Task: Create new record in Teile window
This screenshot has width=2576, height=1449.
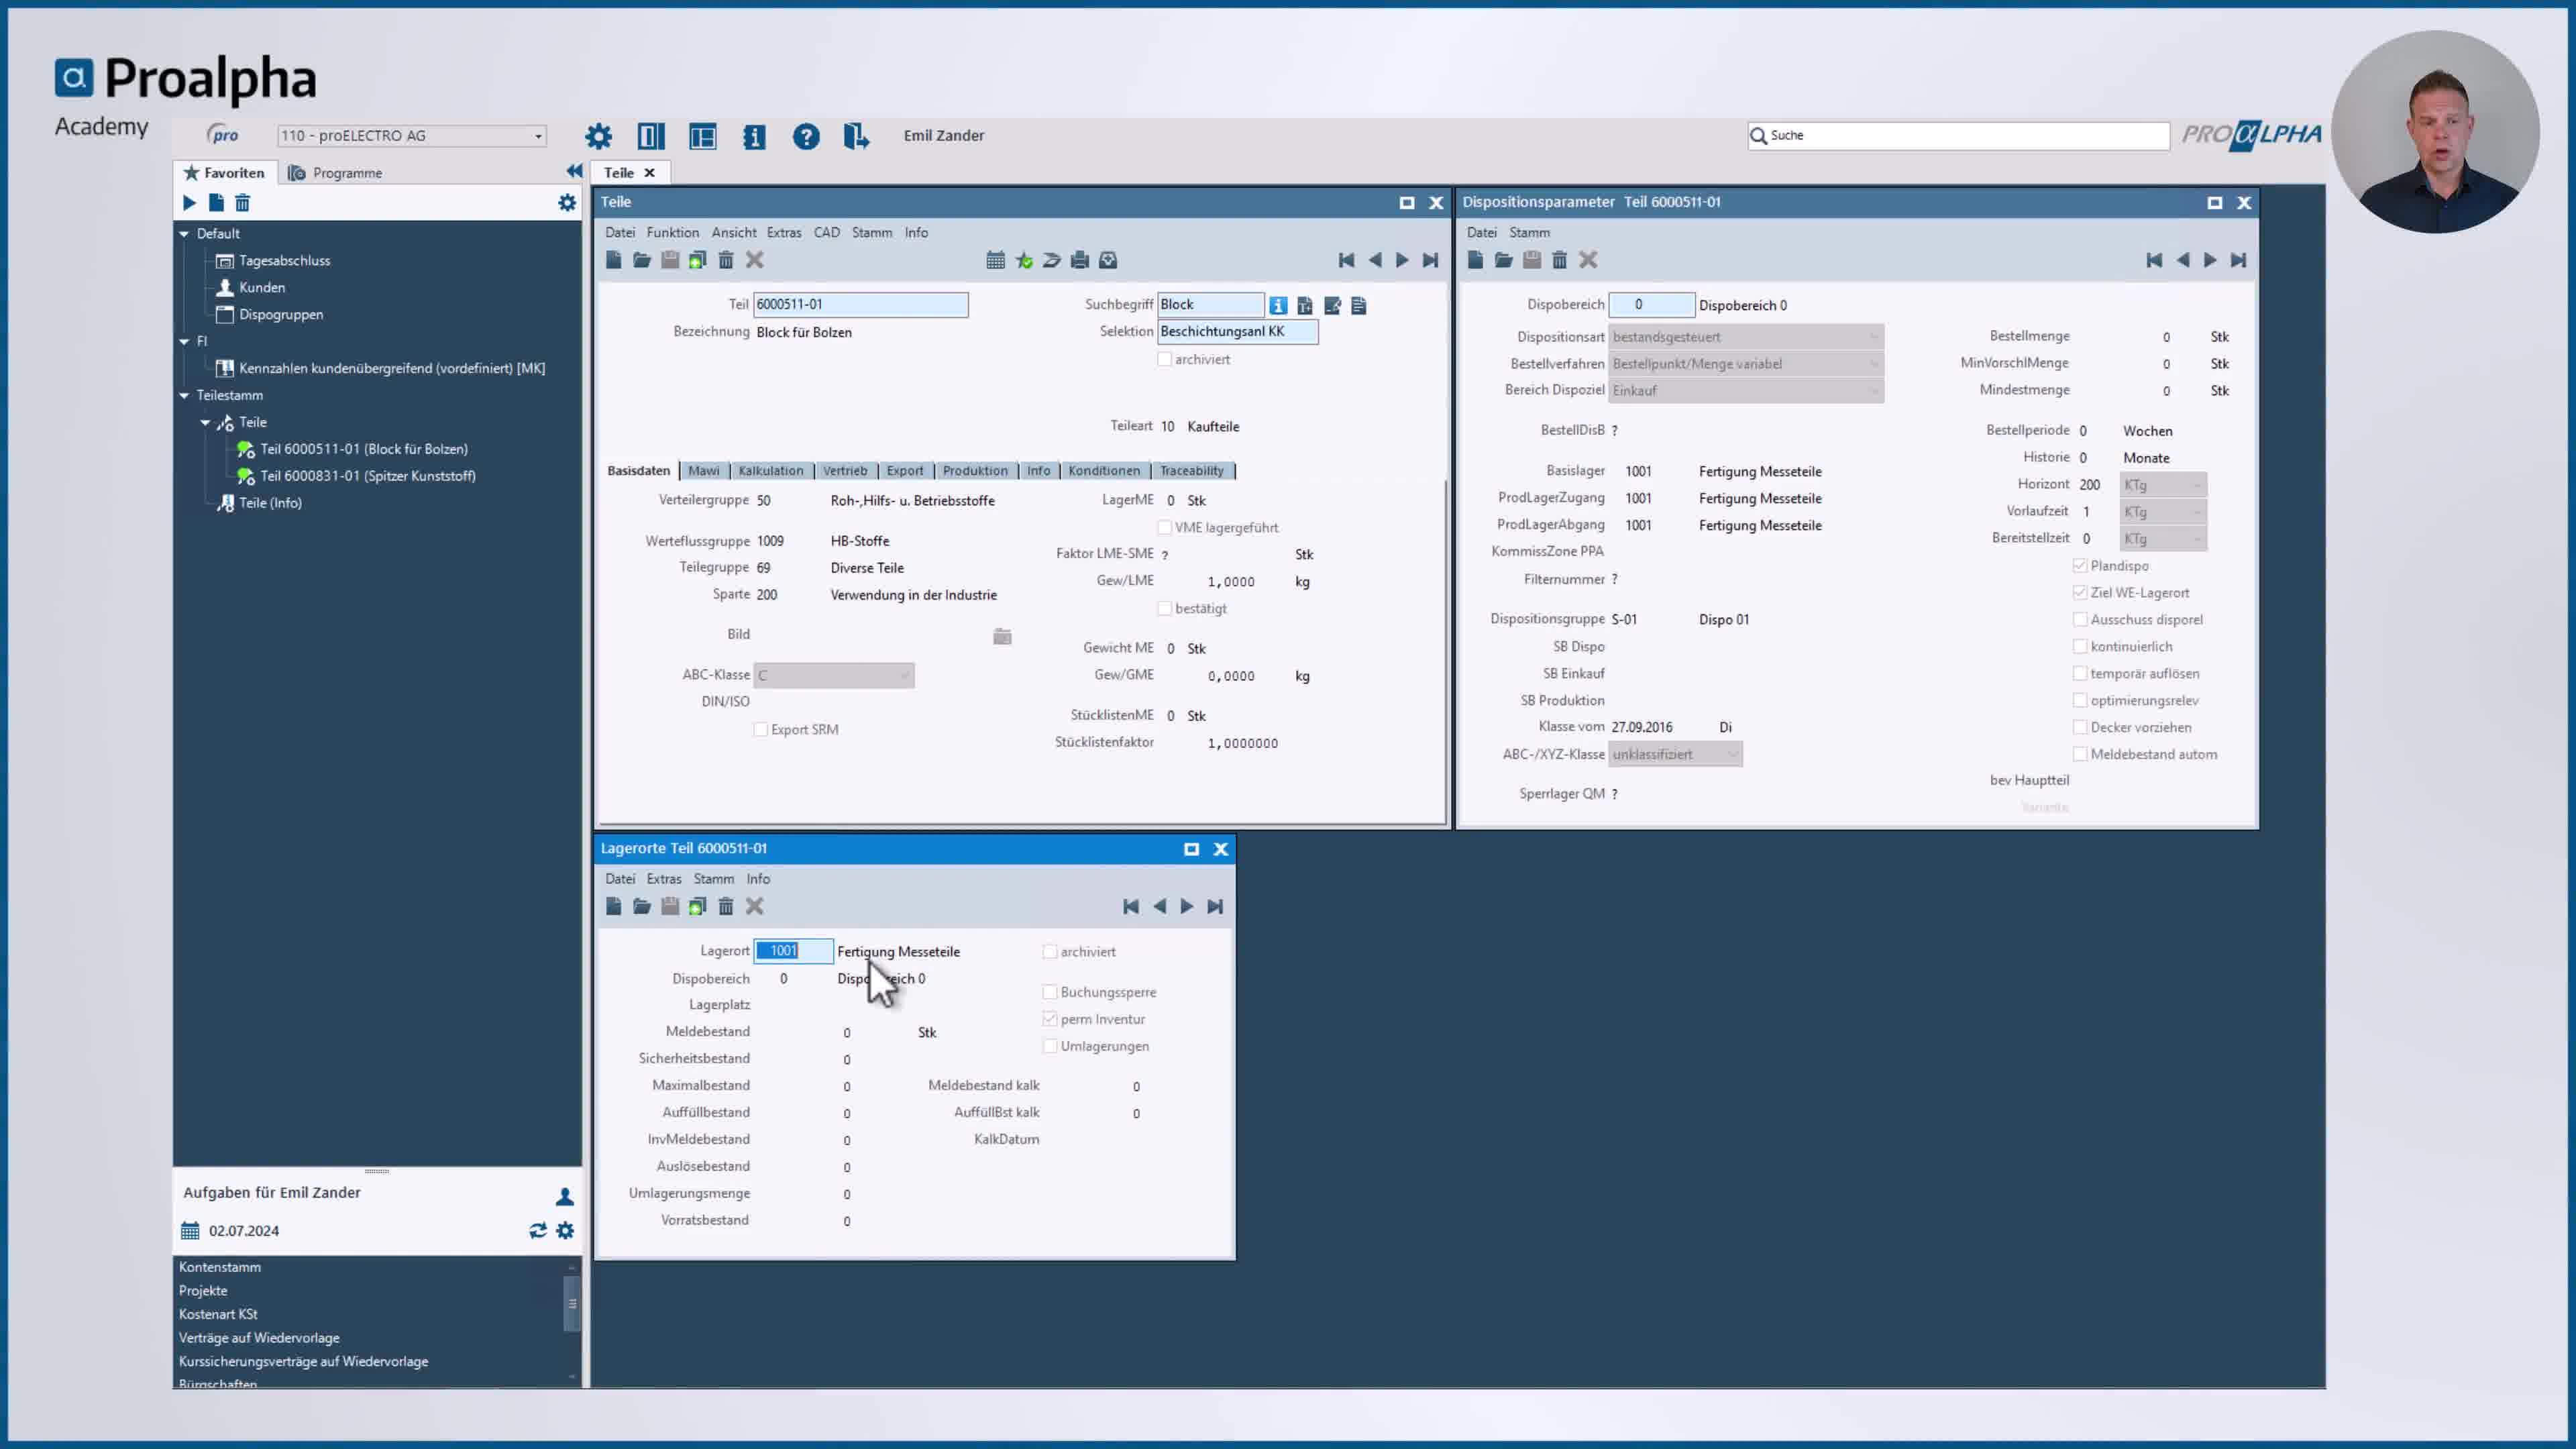Action: (614, 260)
